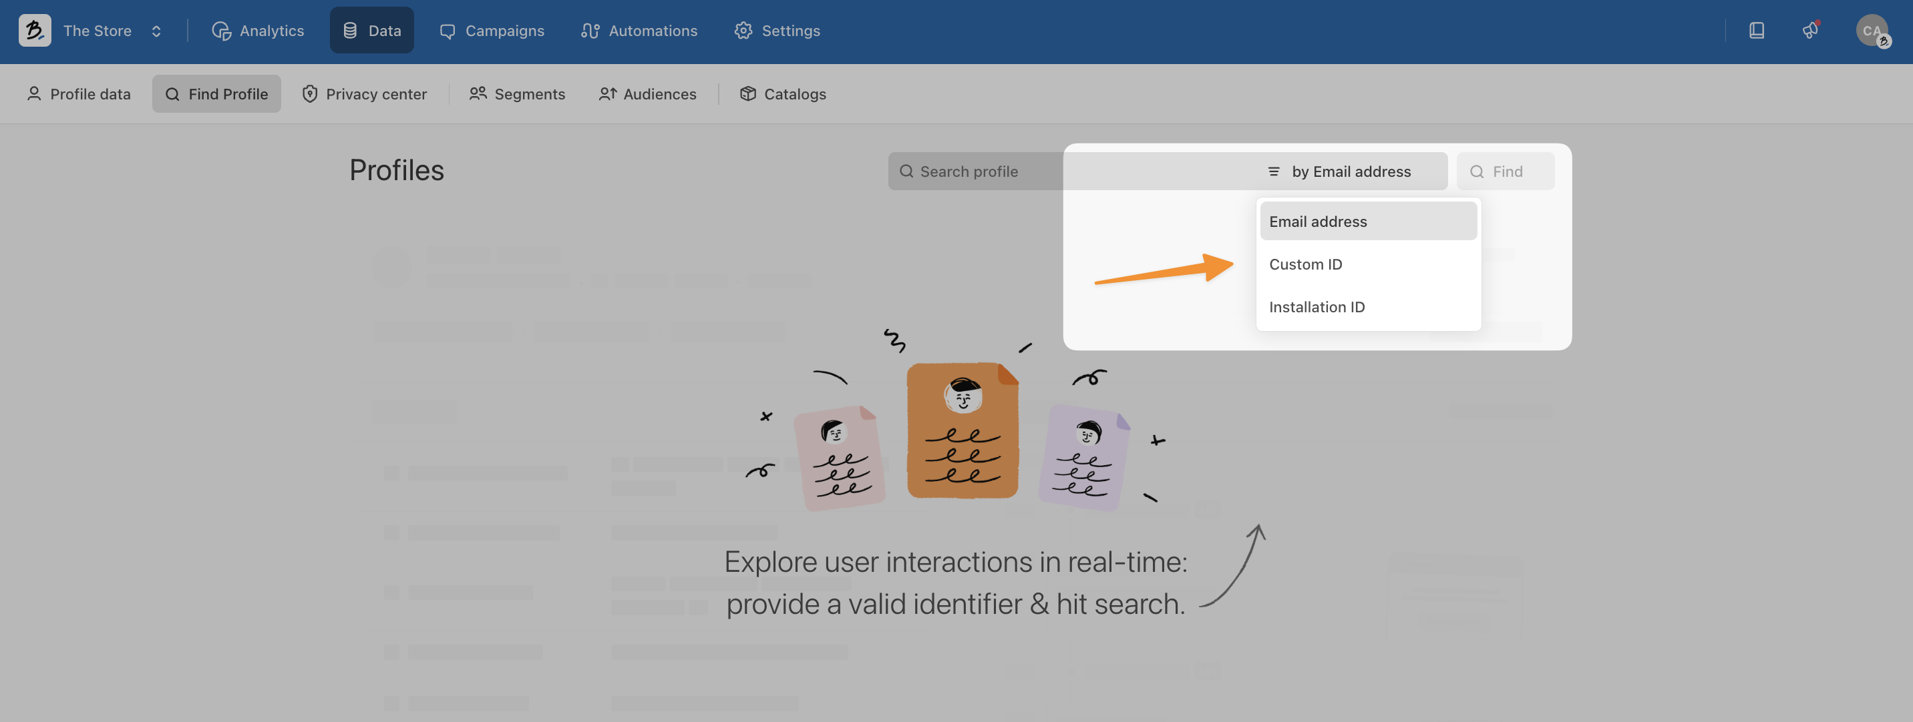
Task: Go to the Catalogs tab
Action: tap(783, 94)
